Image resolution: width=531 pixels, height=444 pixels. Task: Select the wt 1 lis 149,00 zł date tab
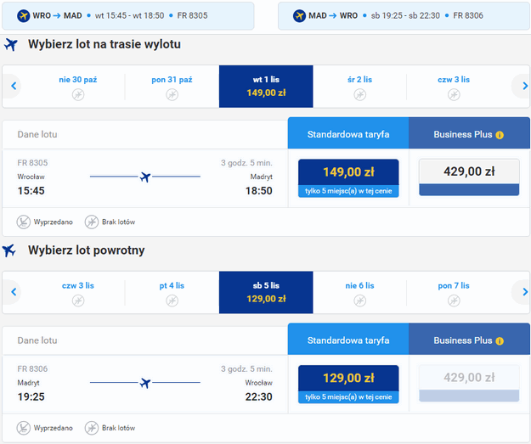[x=265, y=86]
